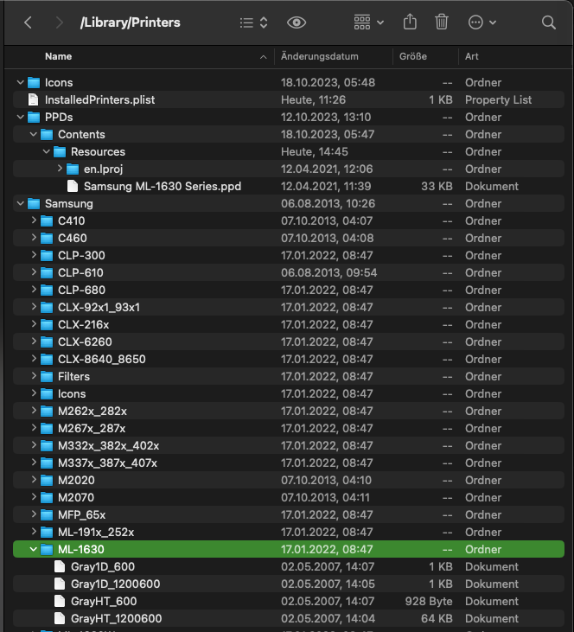Open the list view mode switcher
This screenshot has height=632, width=574.
pyautogui.click(x=253, y=22)
